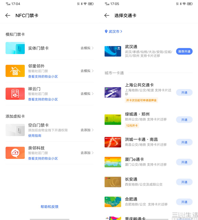Tap 开通 for 上海公共交通卡
The width and height of the screenshot is (198, 220).
184,93
